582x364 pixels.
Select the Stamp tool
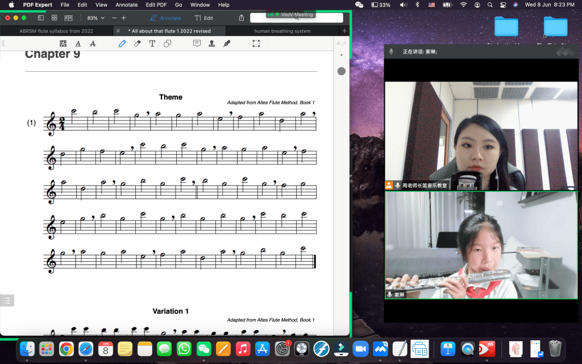(211, 44)
